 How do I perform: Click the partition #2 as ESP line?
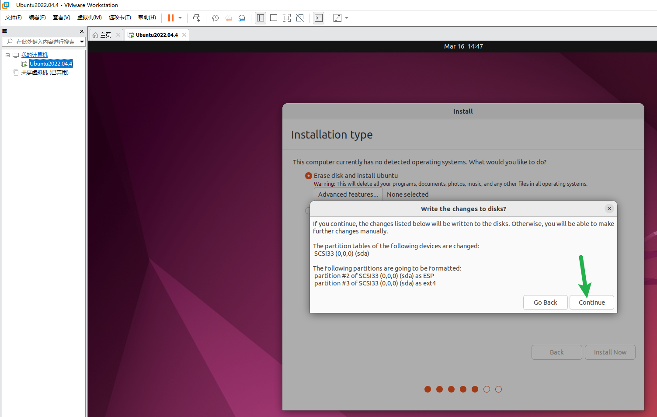pos(374,276)
